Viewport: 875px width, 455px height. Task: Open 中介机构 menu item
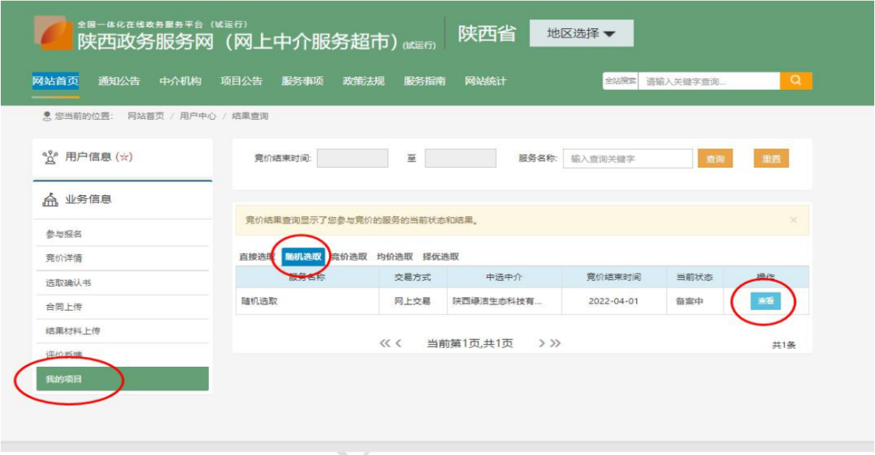[x=180, y=82]
